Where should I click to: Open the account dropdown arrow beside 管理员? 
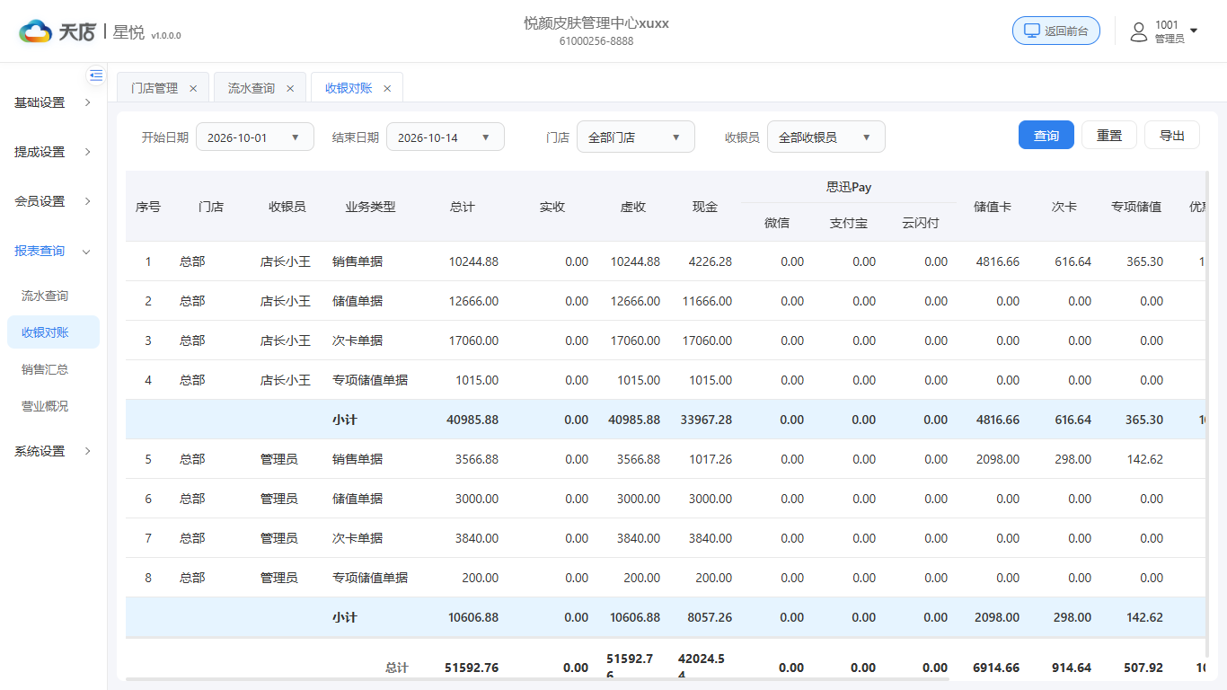pyautogui.click(x=1194, y=31)
